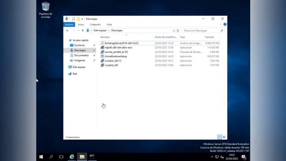Switch to the Inicio ribbon tab
Viewport: 286px width, 161px height.
click(81, 25)
